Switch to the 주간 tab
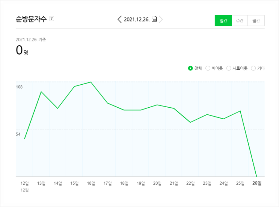Image resolution: width=279 pixels, height=207 pixels. click(x=240, y=20)
